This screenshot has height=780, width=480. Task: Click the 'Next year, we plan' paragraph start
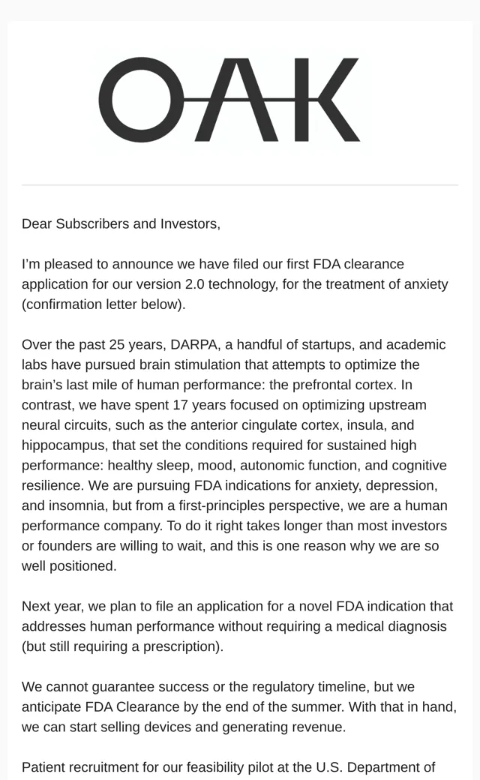85,607
